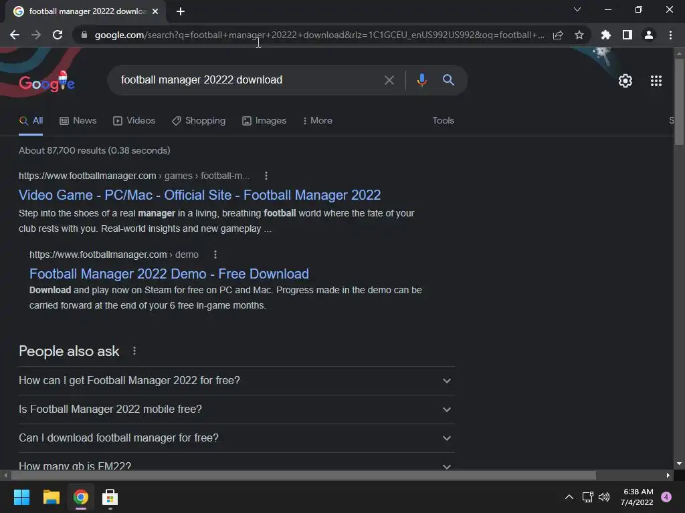Click the 'About 87,700 results' text
Image resolution: width=685 pixels, height=513 pixels.
point(94,150)
